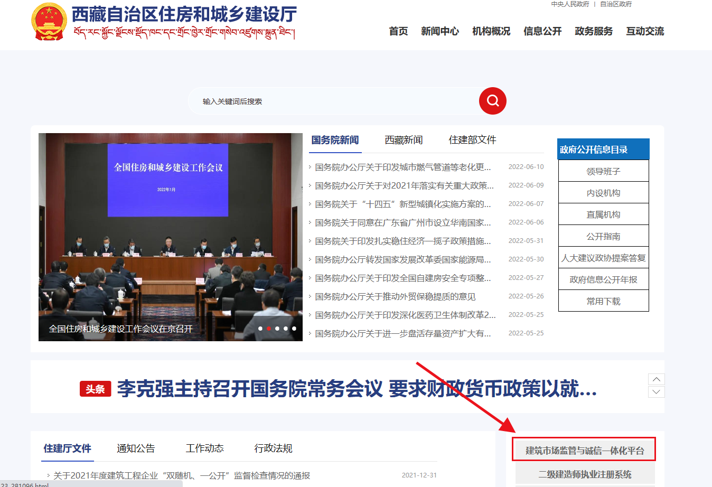This screenshot has width=712, height=487.
Task: Open the 政务服务 menu
Action: click(593, 31)
